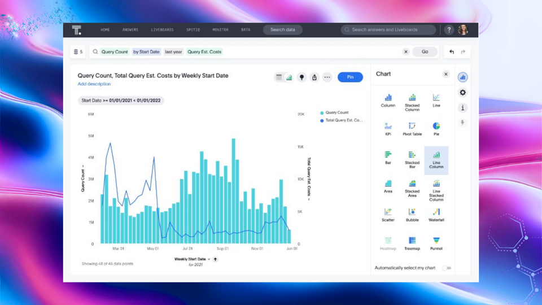The width and height of the screenshot is (542, 305).
Task: Open chart settings gear in sidebar
Action: tap(463, 93)
